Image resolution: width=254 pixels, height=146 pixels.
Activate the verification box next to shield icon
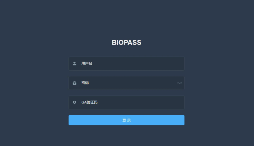pos(126,103)
